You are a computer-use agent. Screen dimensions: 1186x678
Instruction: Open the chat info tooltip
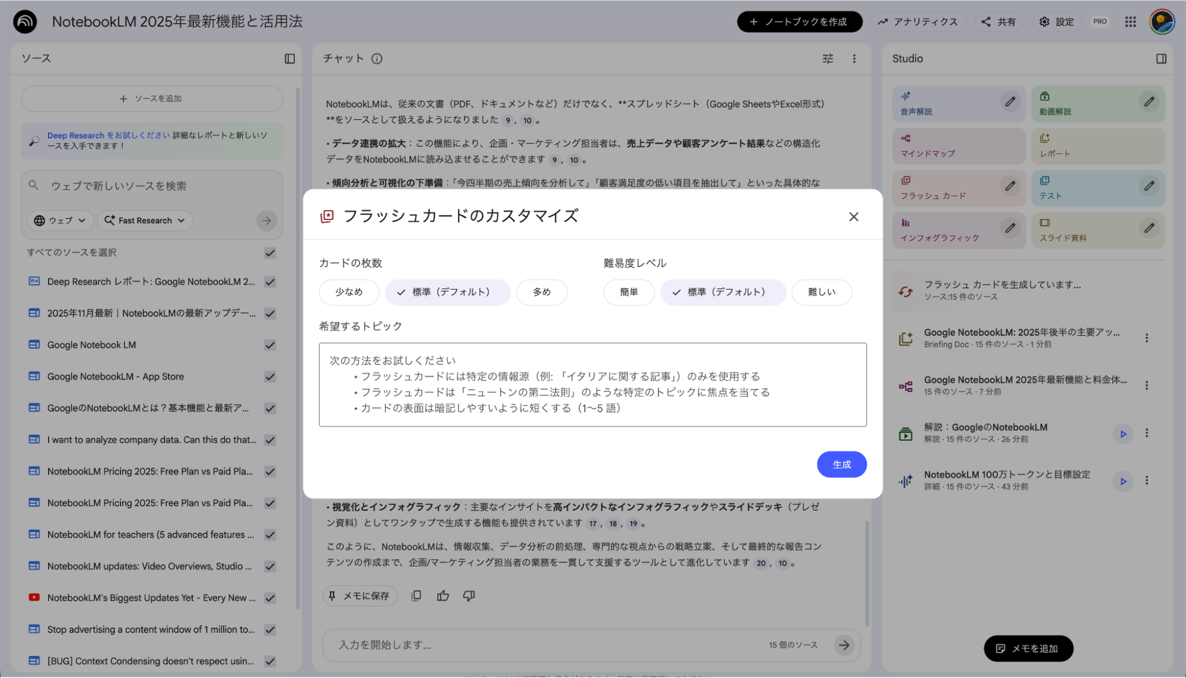tap(376, 58)
